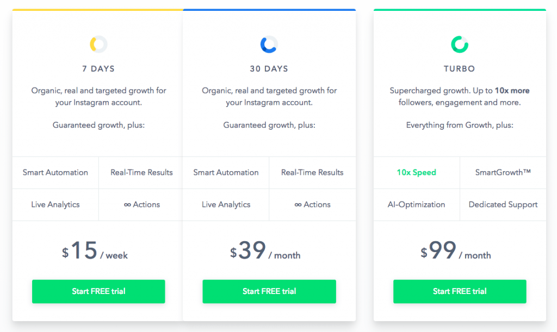Click the AI-Optimization feature cell
This screenshot has height=332, width=557.
point(416,205)
